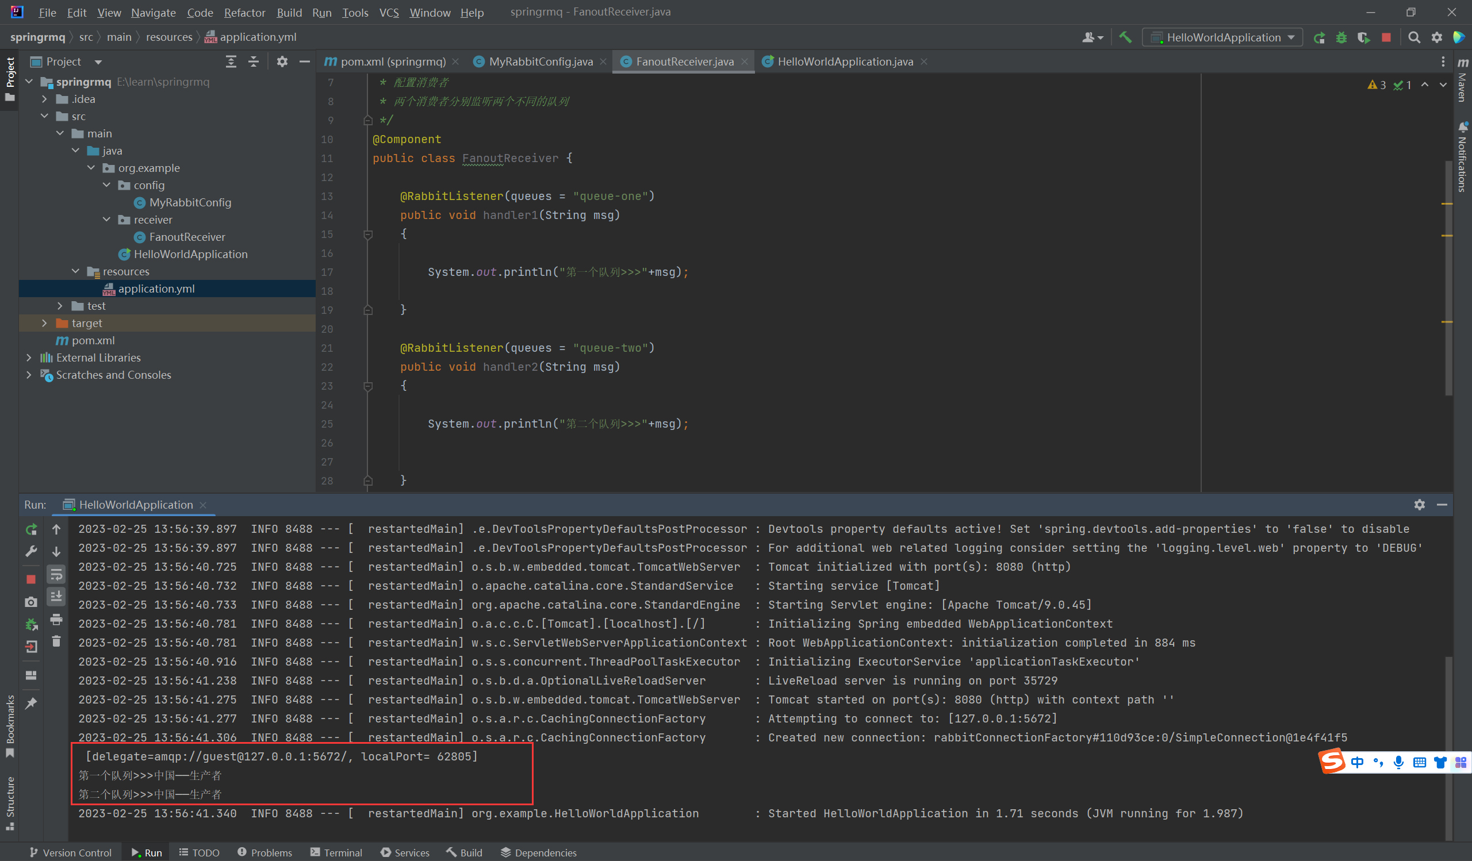The image size is (1472, 861).
Task: Click the Debug bug icon in toolbar
Action: pyautogui.click(x=1341, y=37)
